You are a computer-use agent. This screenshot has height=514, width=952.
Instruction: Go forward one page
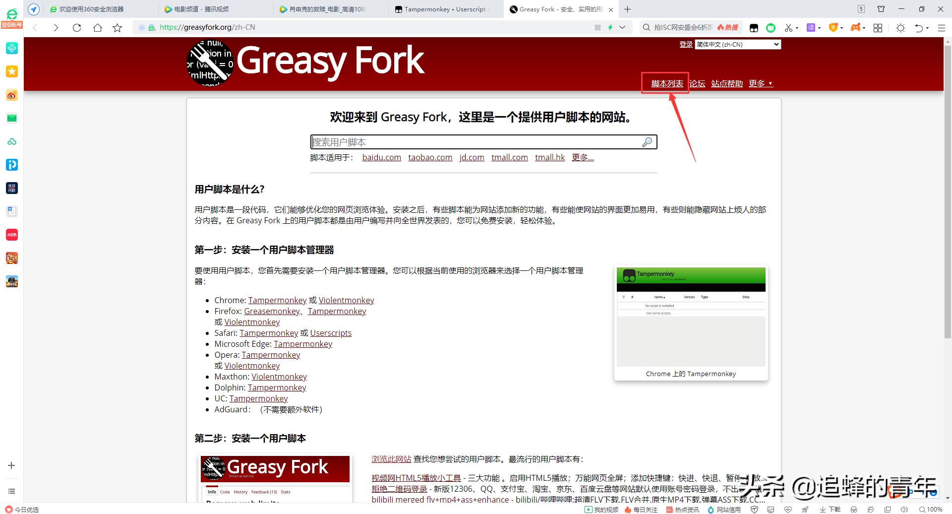pos(56,28)
